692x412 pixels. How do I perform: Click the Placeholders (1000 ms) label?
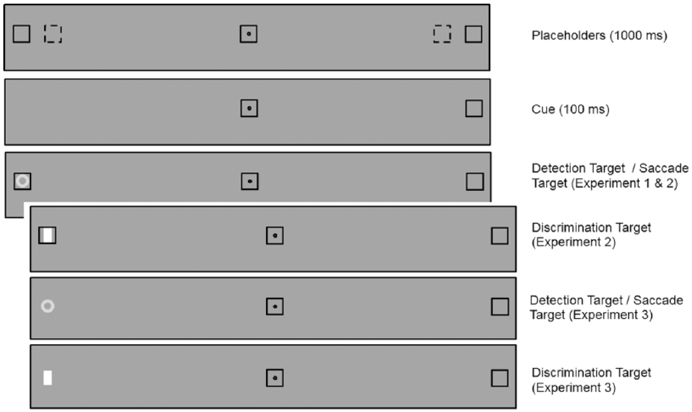point(600,36)
